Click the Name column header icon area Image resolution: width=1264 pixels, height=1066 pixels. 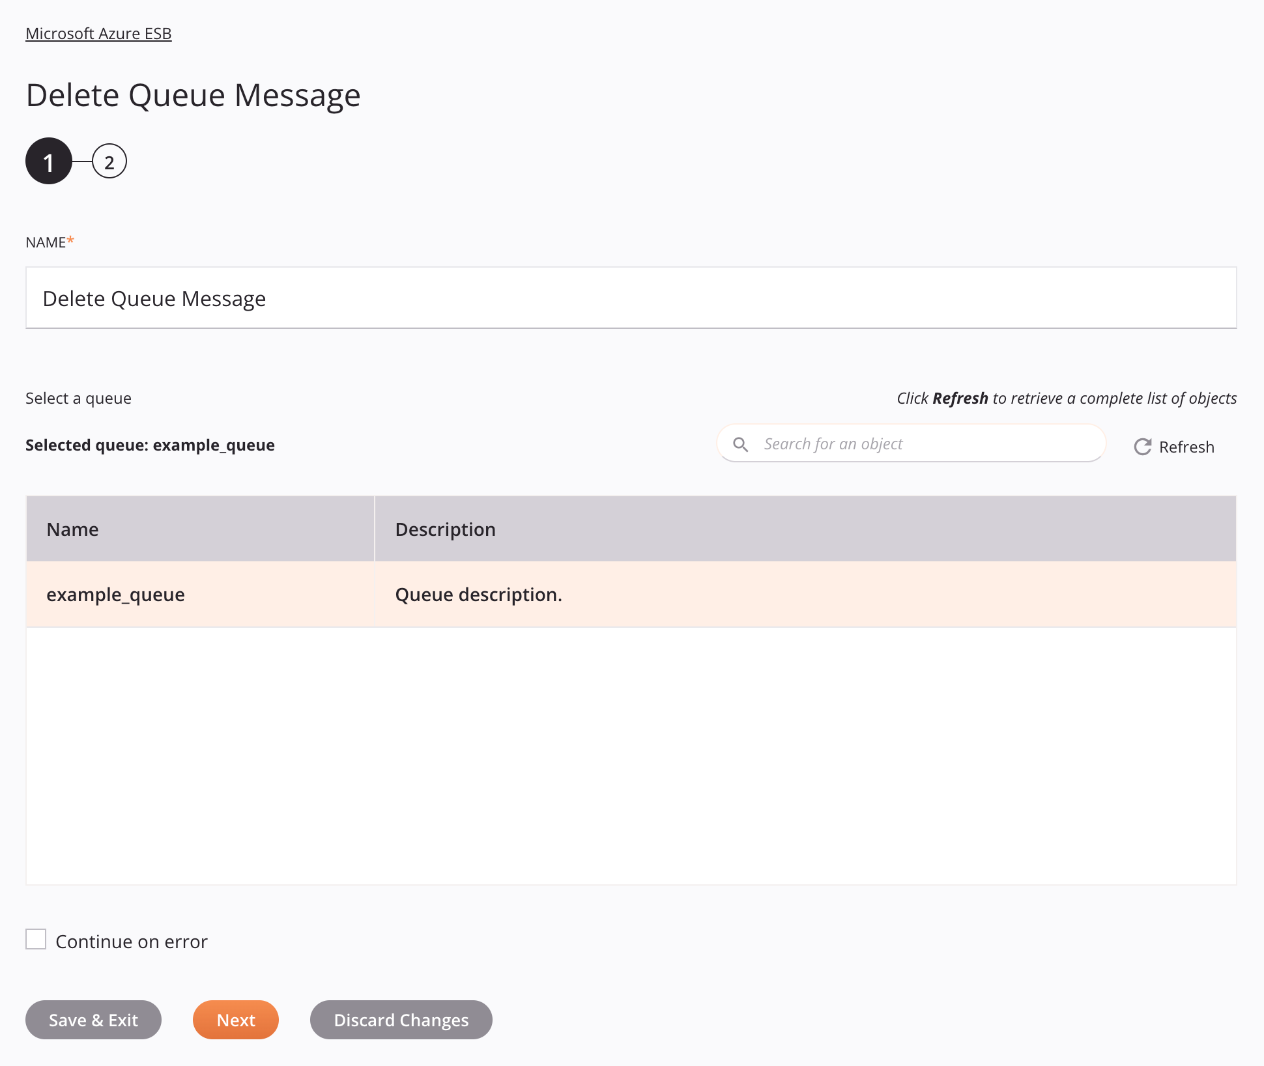(x=71, y=529)
